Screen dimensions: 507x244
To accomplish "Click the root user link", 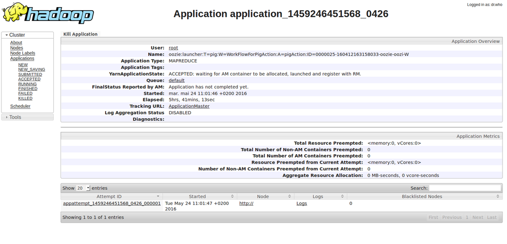I will tap(173, 48).
